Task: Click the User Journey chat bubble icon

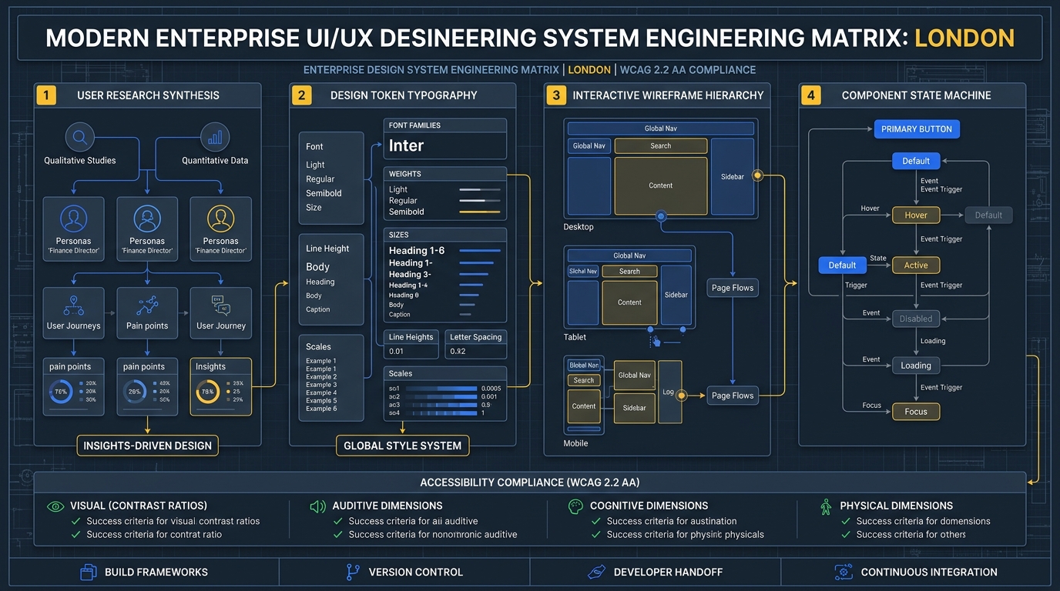Action: [x=220, y=306]
